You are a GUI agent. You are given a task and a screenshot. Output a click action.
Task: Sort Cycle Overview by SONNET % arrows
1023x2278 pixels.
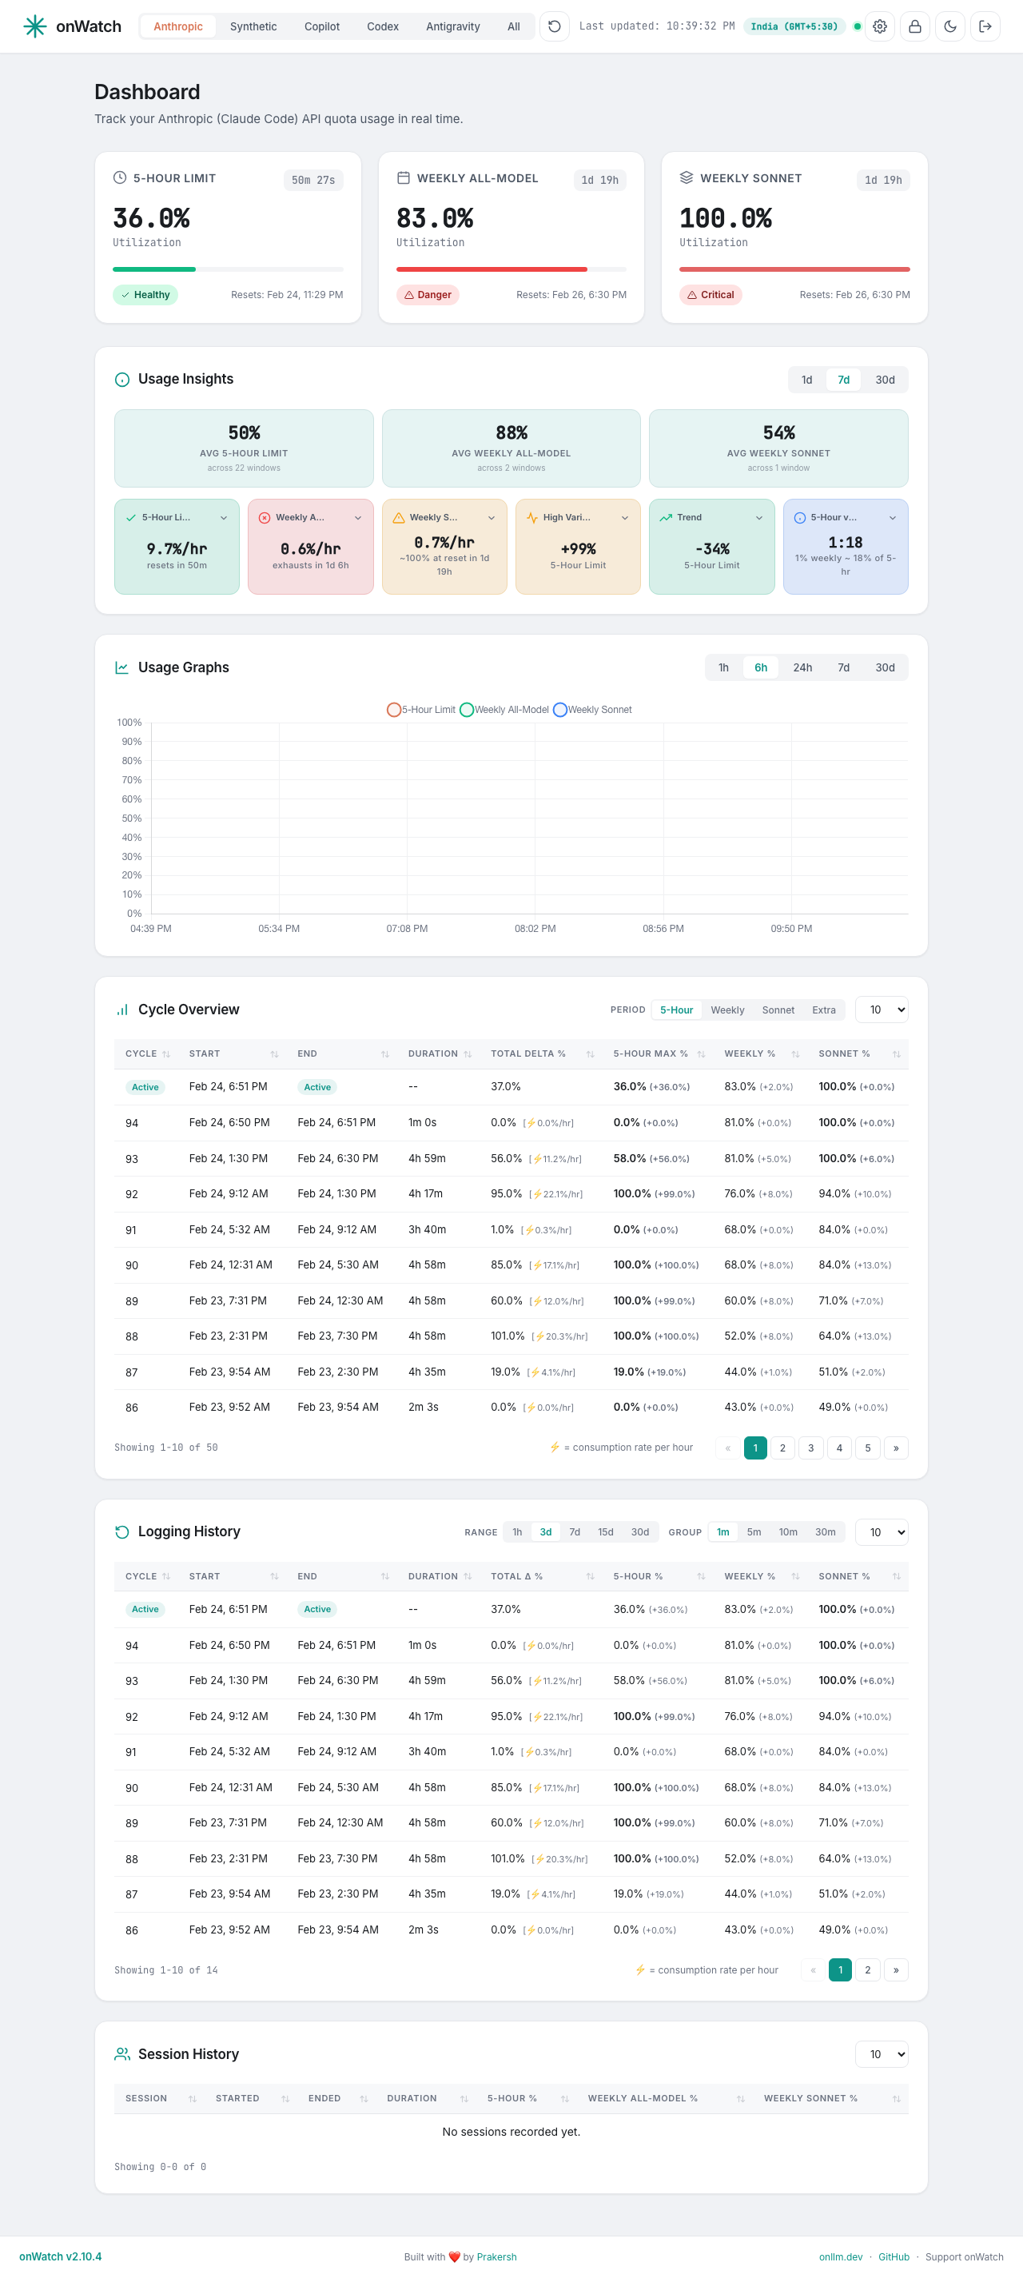coord(897,1054)
